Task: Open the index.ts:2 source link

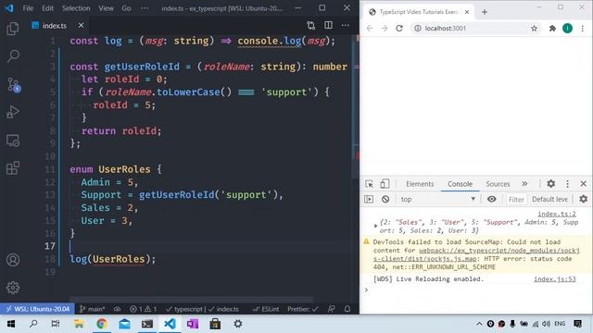Action: (557, 214)
